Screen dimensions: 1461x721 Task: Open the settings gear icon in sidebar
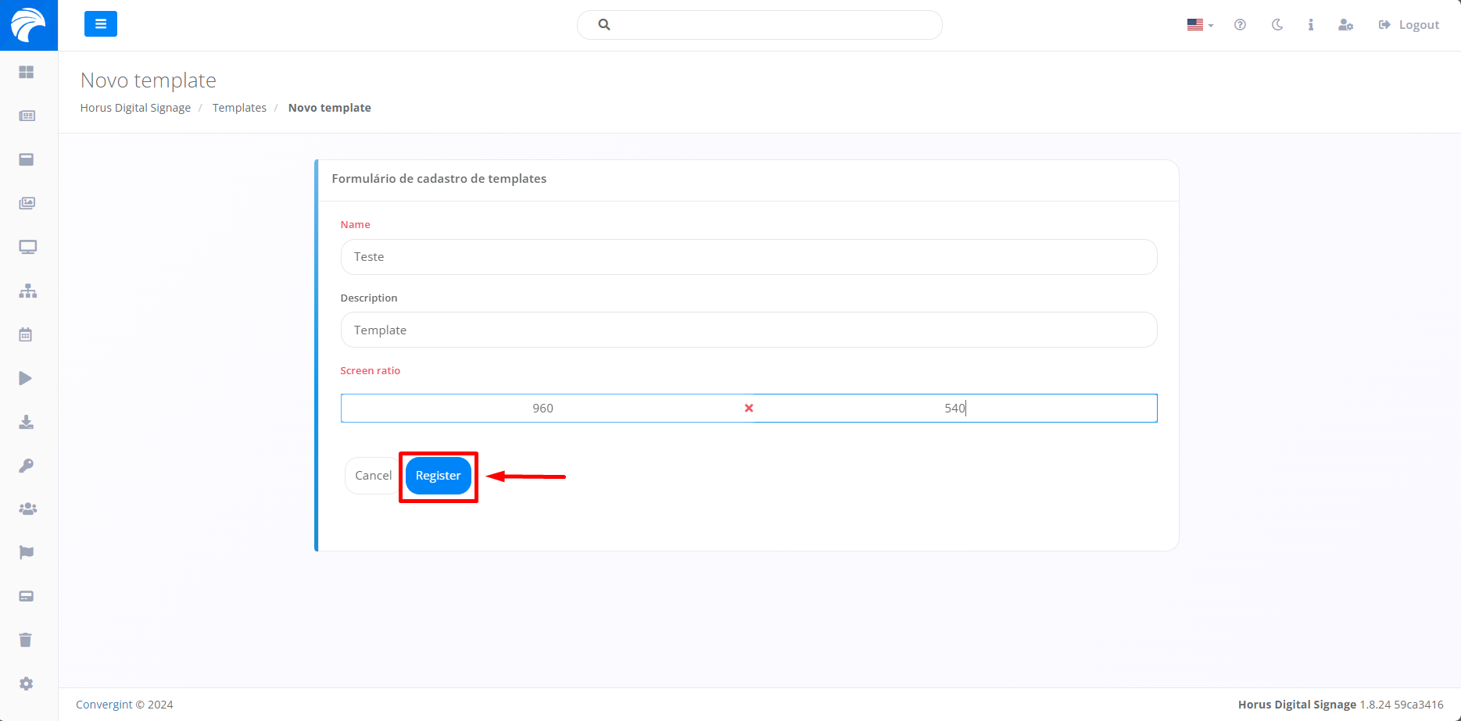point(27,684)
